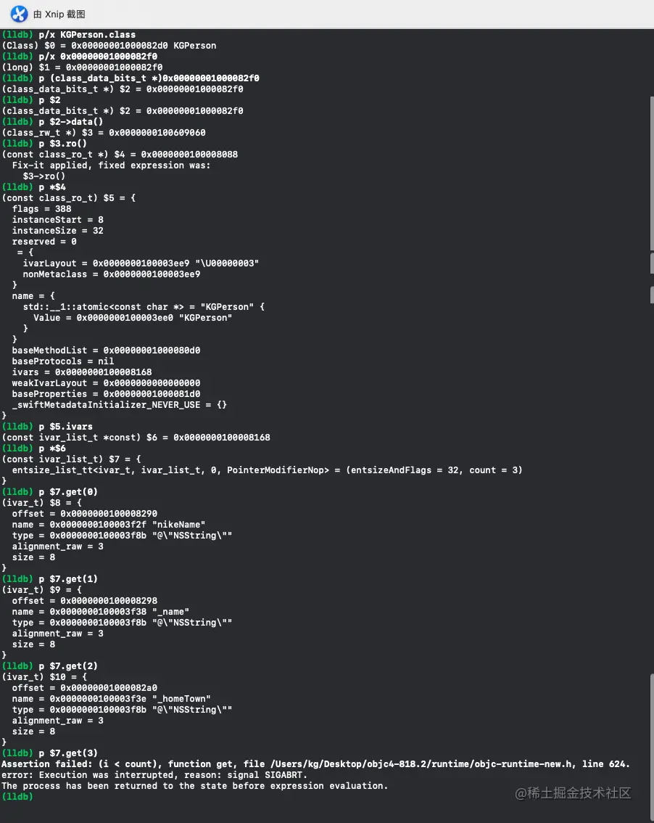Click the 'name = 0x0000000100003f38 "_name"' field
Image resolution: width=654 pixels, height=823 pixels.
pyautogui.click(x=101, y=612)
